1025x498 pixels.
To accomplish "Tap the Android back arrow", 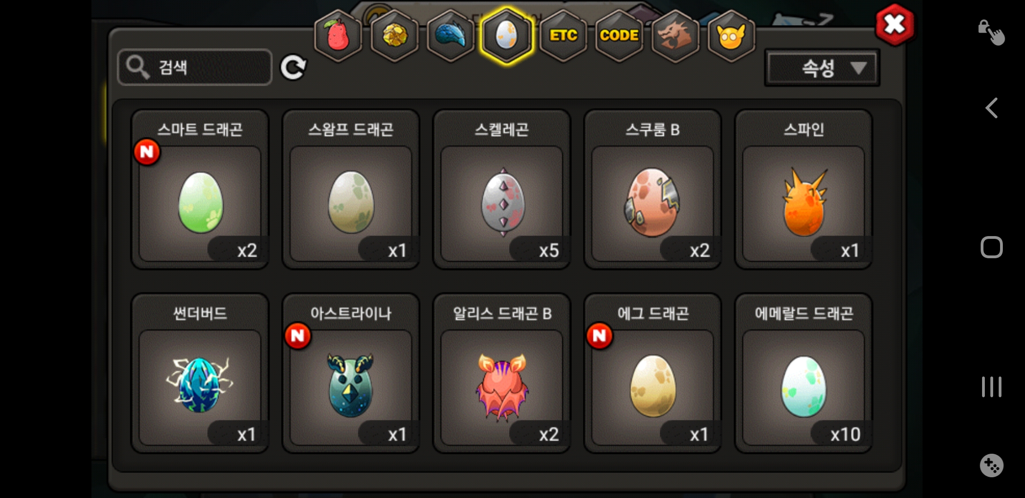I will click(x=991, y=108).
